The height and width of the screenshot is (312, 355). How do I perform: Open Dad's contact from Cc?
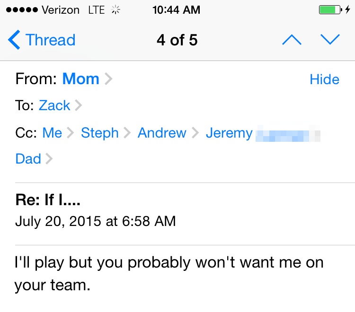tap(28, 159)
